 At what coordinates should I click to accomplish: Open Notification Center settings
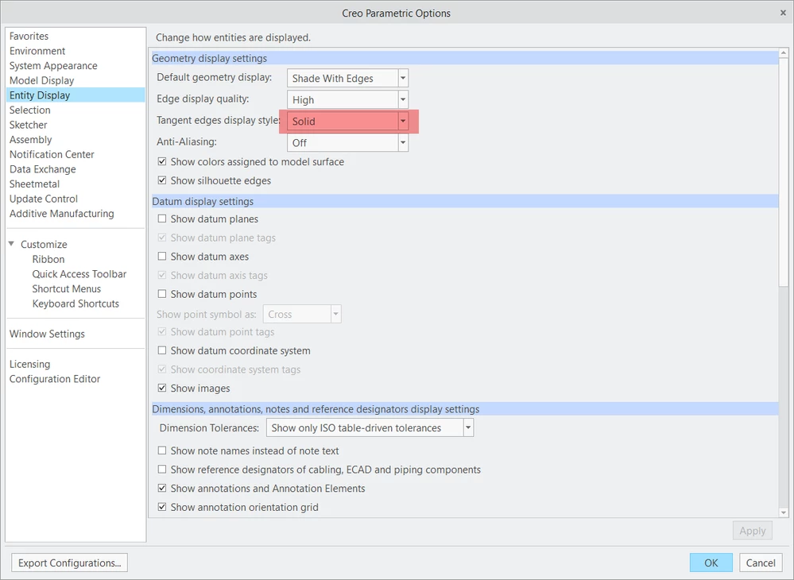52,154
